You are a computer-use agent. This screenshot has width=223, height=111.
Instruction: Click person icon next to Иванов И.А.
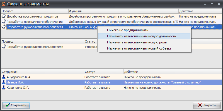click(x=4, y=82)
